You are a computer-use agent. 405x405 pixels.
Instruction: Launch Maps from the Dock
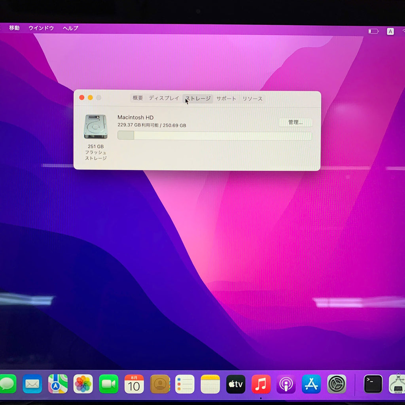(x=58, y=384)
